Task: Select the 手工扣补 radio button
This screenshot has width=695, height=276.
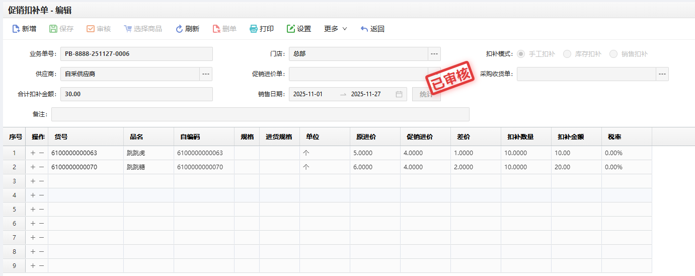Action: pos(521,54)
